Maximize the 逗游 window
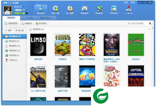This screenshot has width=156, height=106. click(145, 3)
